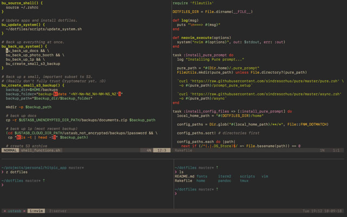This screenshot has height=217, width=347.
Task: Click the 'bu_back_up_1p && \' line
Action: point(25,59)
